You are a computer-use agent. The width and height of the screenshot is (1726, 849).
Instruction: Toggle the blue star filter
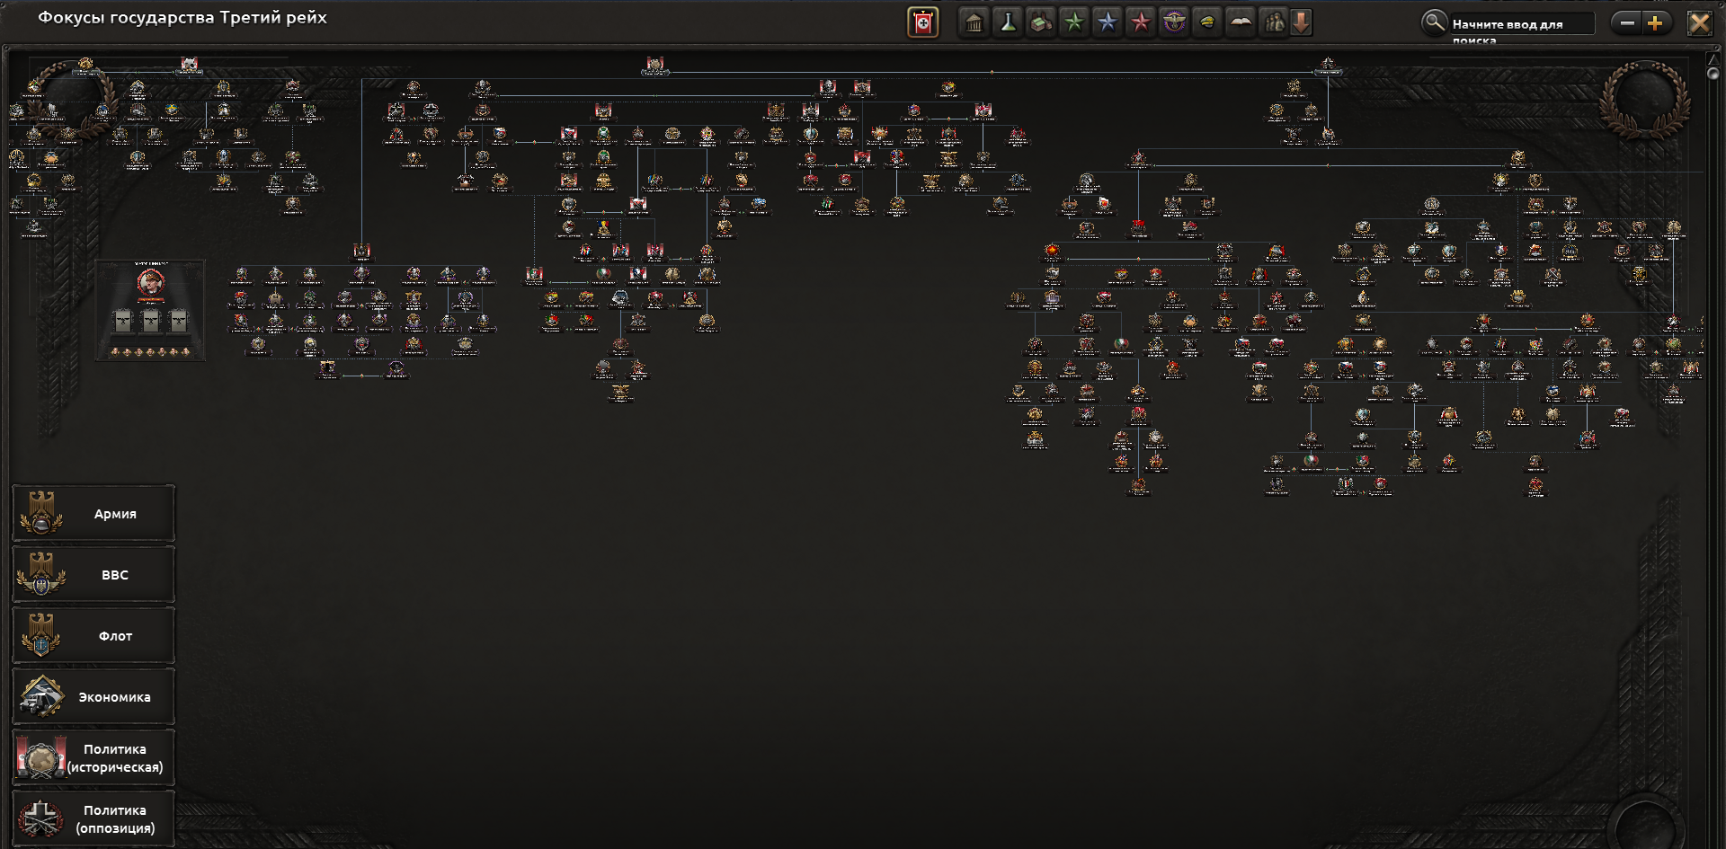(x=1107, y=22)
